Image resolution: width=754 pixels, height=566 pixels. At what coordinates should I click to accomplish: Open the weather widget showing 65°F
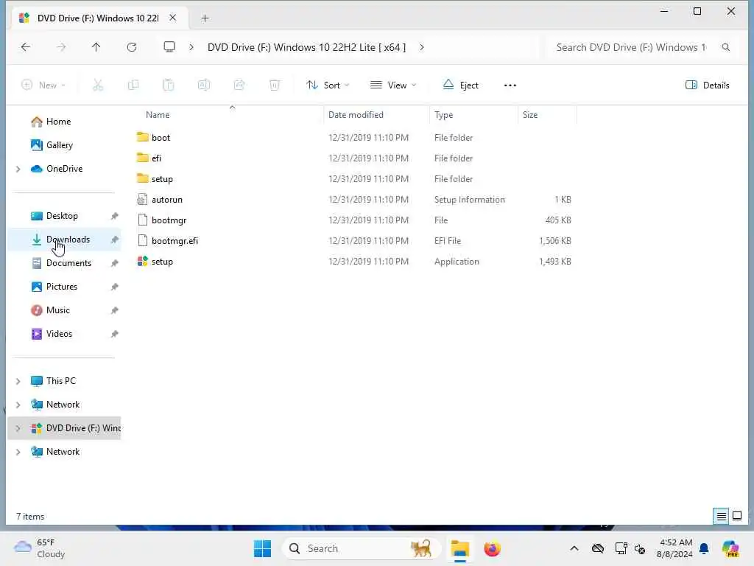tap(40, 548)
